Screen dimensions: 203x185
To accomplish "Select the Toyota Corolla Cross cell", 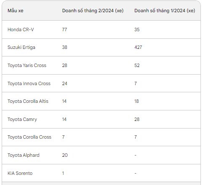I will point(29,137).
